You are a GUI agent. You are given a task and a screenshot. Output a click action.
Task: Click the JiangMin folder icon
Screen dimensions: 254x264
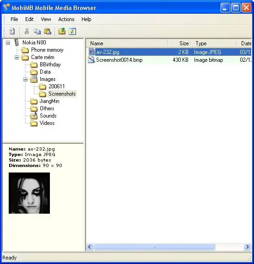[x=34, y=102]
